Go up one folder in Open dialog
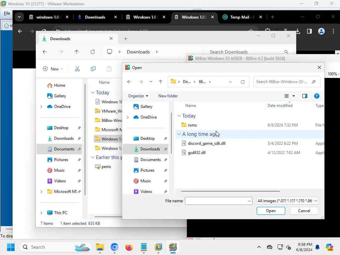340x255 pixels. pos(160,82)
